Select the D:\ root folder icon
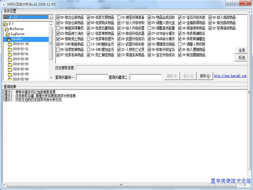Image resolution: width=253 pixels, height=190 pixels. pyautogui.click(x=6, y=24)
